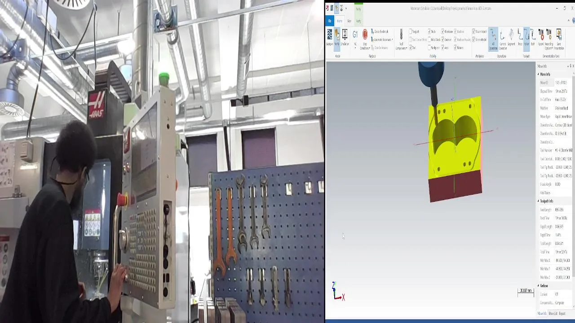The width and height of the screenshot is (575, 323).
Task: Click the fourth quick access toolbar icon
Action: tap(341, 8)
